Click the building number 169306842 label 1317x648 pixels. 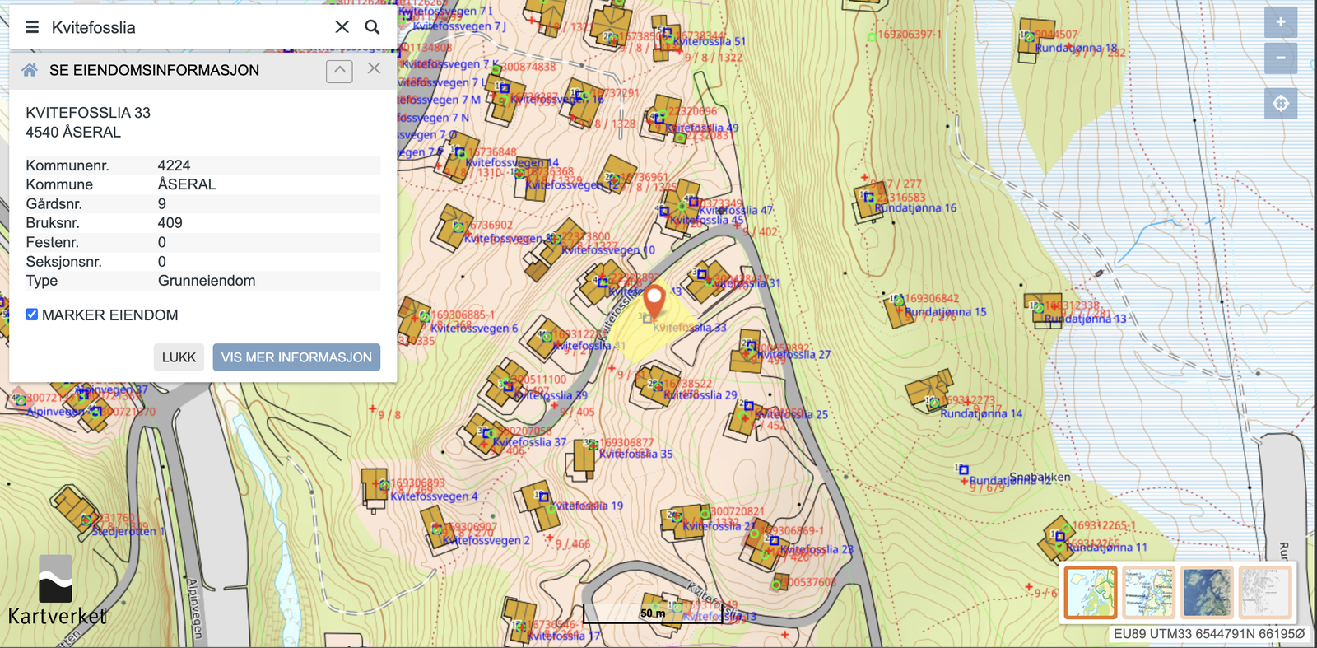(932, 299)
